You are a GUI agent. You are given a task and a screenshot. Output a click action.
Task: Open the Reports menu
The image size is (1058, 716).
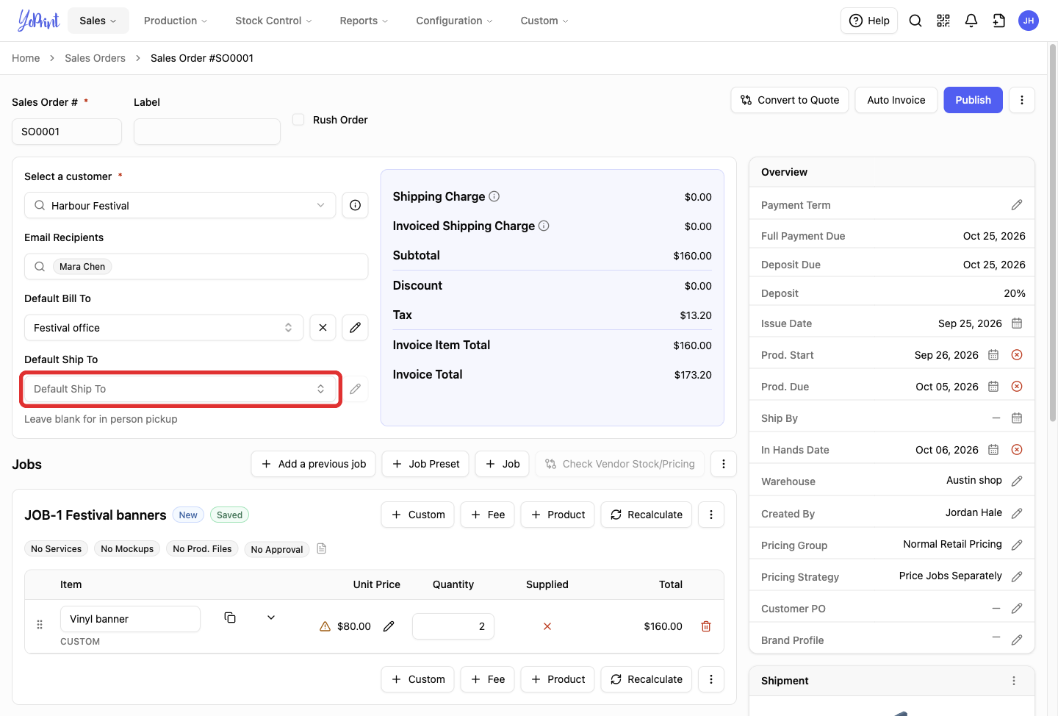click(364, 21)
